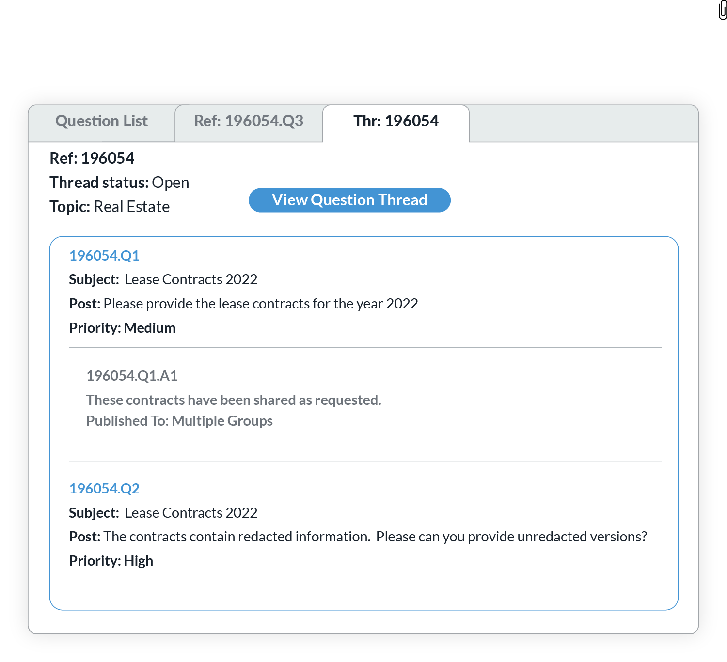The image size is (727, 662).
Task: Click the Thread status: Open label
Action: coord(119,183)
